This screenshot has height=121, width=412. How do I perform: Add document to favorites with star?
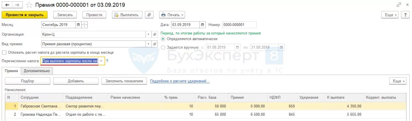pos(29,5)
